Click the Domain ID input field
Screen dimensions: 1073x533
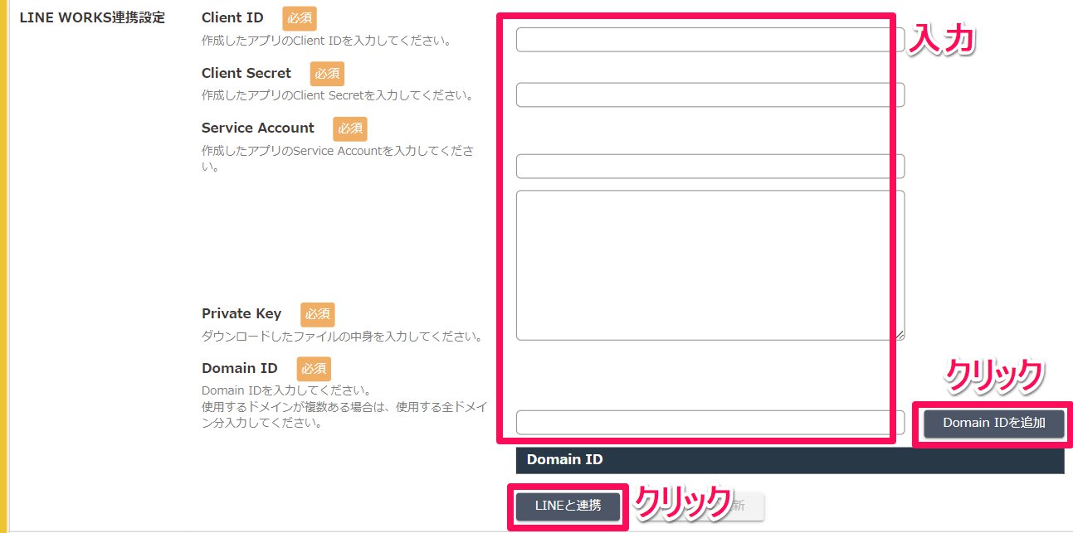coord(710,422)
